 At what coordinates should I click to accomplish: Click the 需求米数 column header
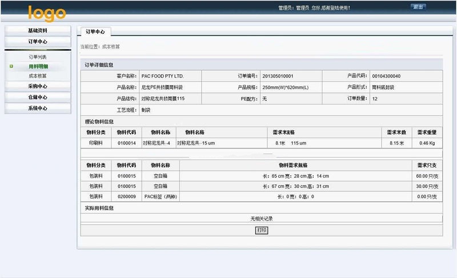click(x=396, y=132)
